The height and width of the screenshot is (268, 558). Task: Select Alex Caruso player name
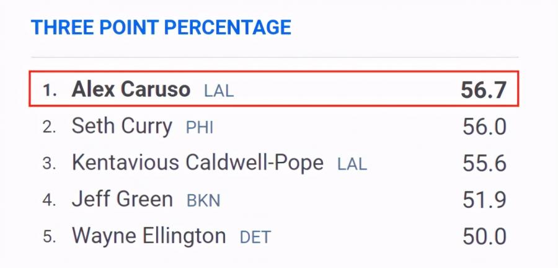131,89
